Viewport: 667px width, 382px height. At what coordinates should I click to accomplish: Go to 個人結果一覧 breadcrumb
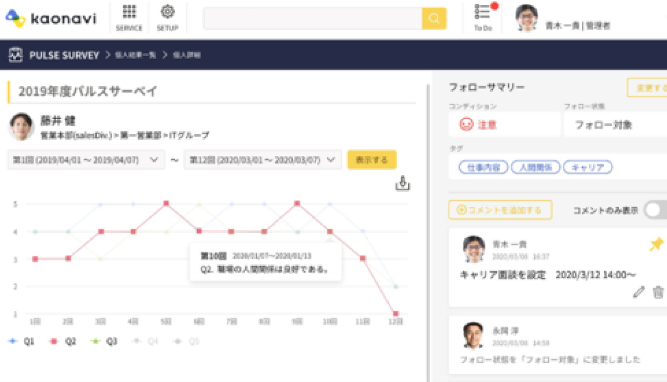tap(135, 55)
